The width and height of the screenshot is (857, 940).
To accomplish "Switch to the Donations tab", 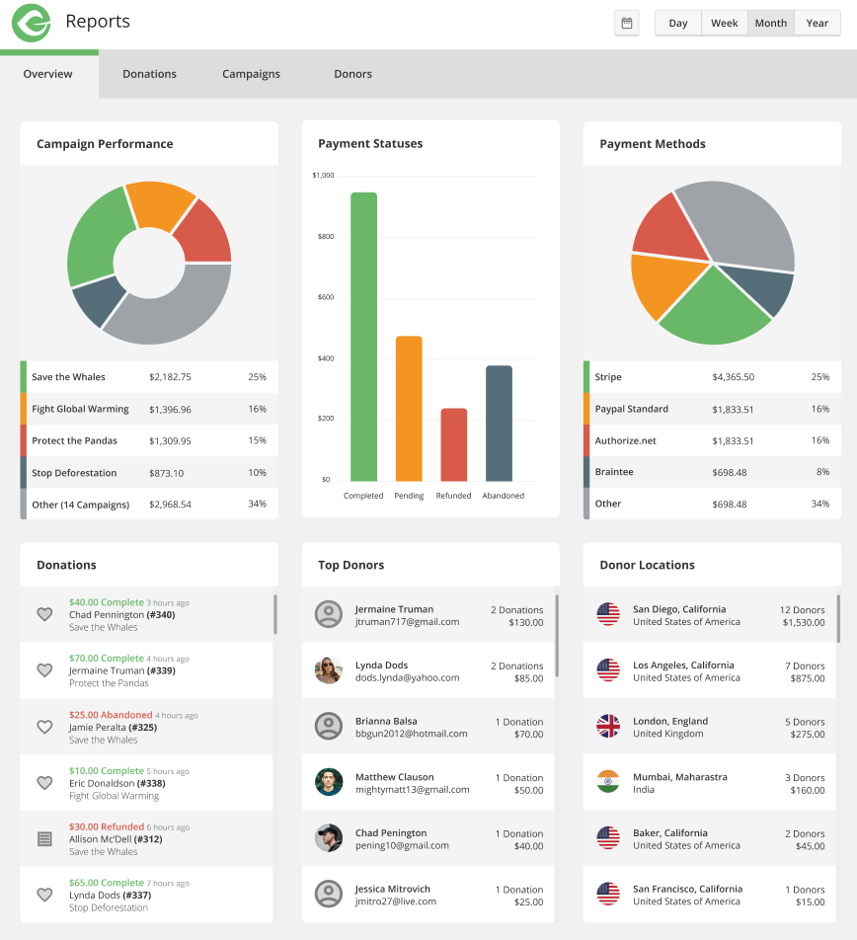I will pos(149,73).
